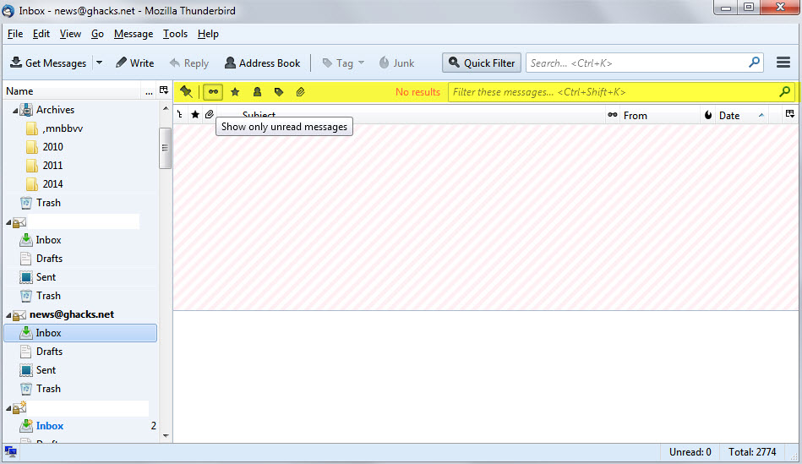Open message list column picker
The height and width of the screenshot is (464, 802).
pyautogui.click(x=790, y=114)
